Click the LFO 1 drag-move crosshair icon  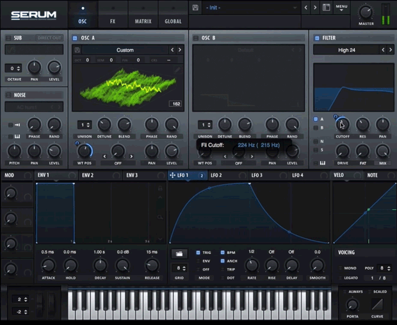coord(172,175)
